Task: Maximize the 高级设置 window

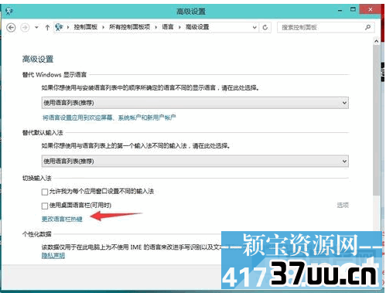Action: coord(353,10)
